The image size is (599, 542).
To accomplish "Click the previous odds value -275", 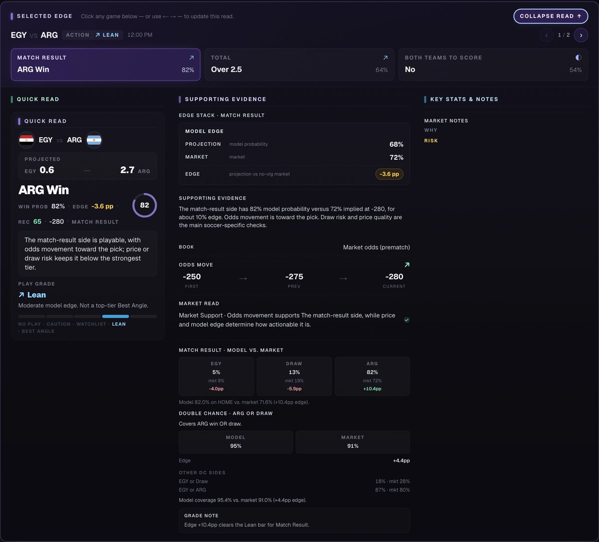I will click(x=295, y=277).
